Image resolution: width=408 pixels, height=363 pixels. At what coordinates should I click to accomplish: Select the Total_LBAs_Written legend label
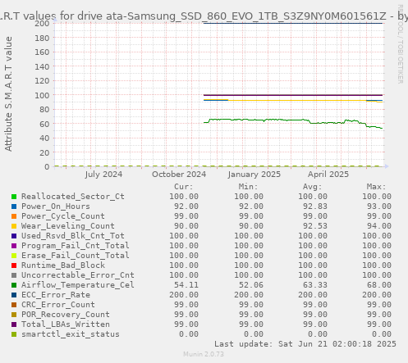66,324
